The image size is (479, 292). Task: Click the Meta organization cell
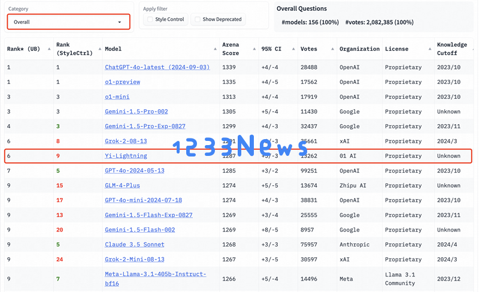click(x=346, y=279)
